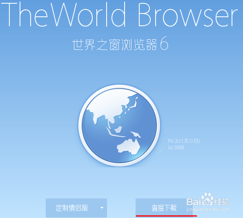Click the word Browser in the heading
243x218 pixels.
point(188,15)
